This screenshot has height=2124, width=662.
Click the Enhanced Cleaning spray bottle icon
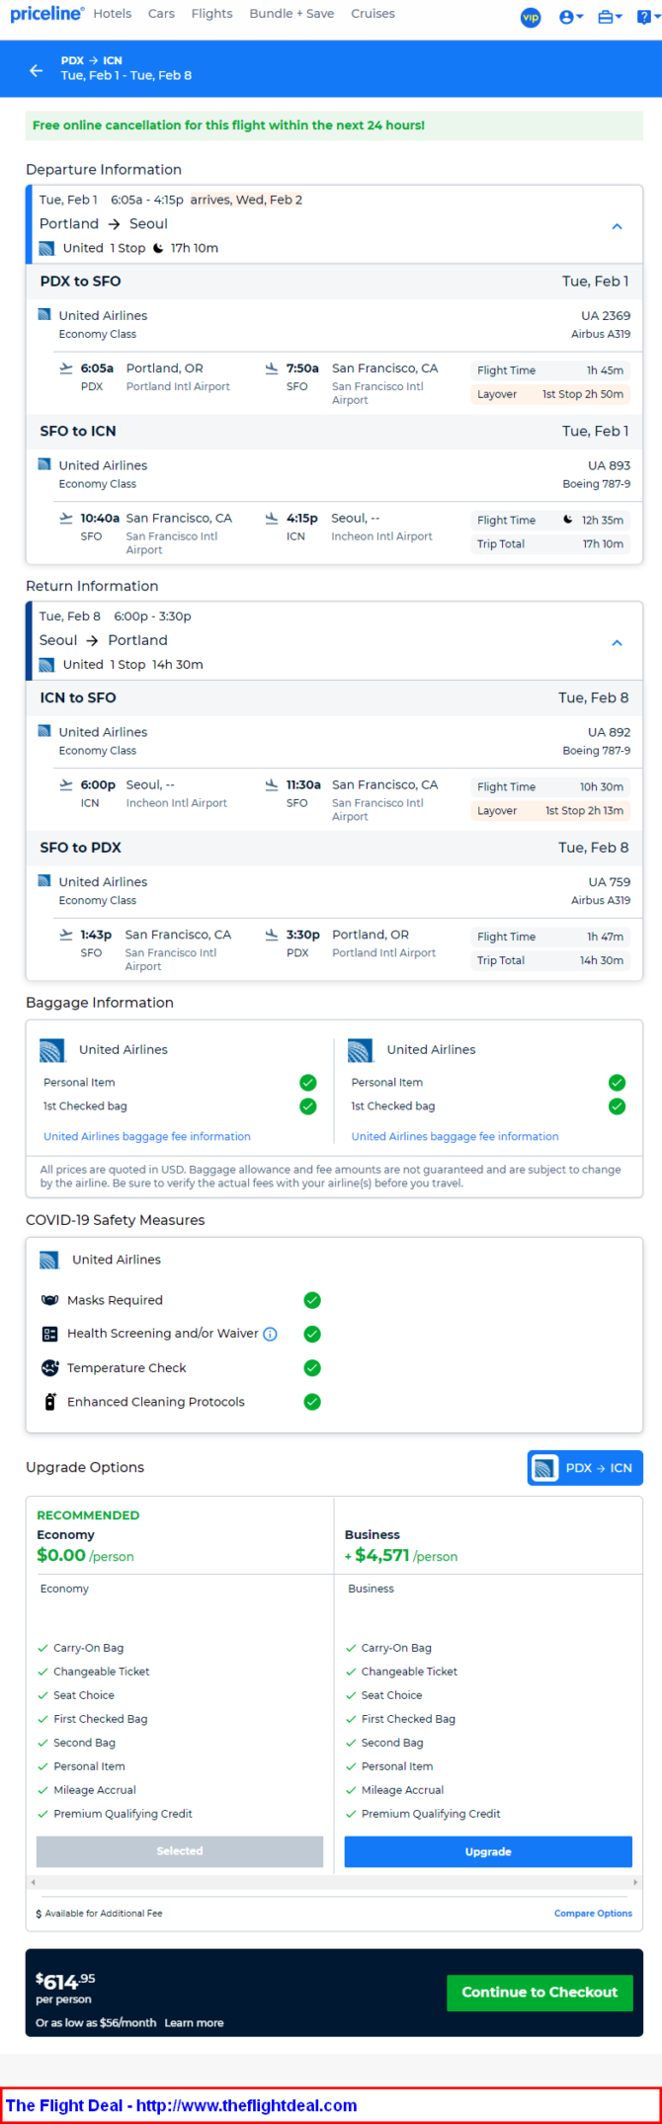50,1401
